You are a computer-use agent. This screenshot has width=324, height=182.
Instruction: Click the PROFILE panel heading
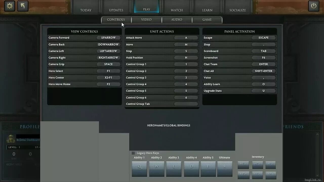coord(30,127)
